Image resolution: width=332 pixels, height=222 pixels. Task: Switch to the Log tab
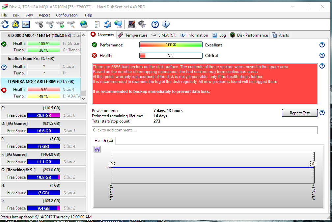(x=219, y=35)
